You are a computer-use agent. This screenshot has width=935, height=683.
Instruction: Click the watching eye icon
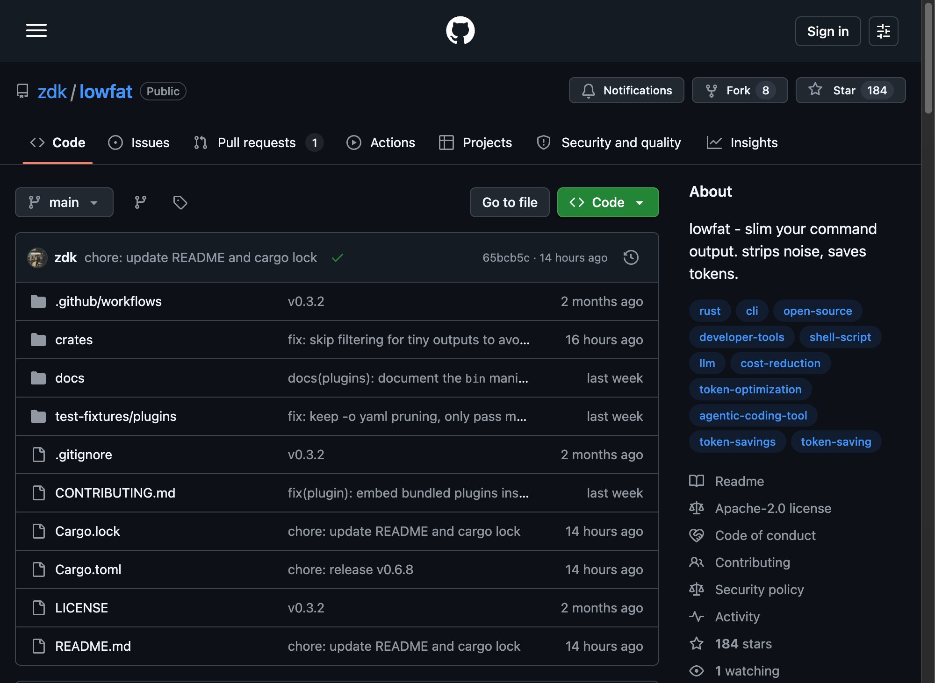pyautogui.click(x=697, y=671)
